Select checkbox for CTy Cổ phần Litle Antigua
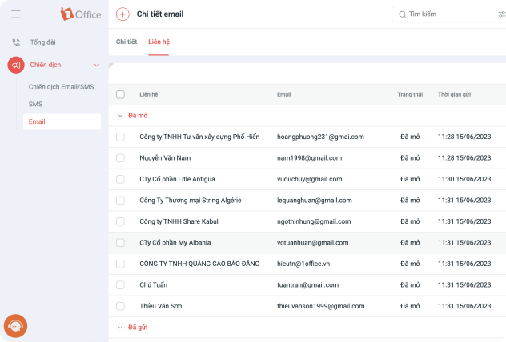506x342 pixels. 120,179
